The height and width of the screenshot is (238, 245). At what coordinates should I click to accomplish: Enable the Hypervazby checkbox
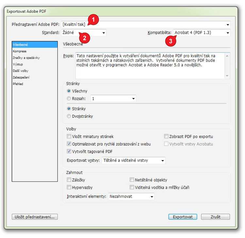tap(69, 187)
